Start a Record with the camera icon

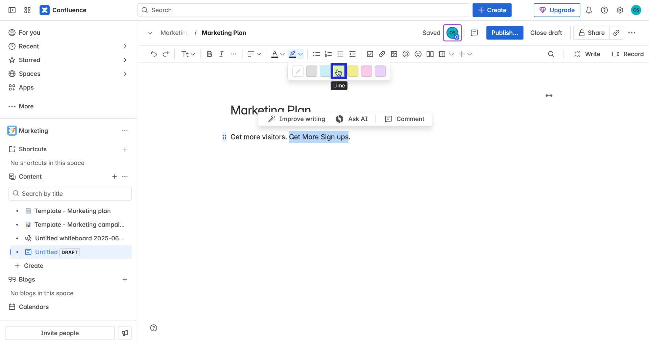pos(628,54)
